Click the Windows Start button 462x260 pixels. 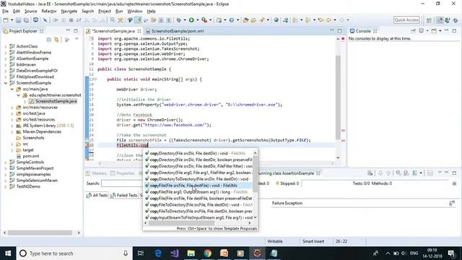[x=8, y=253]
